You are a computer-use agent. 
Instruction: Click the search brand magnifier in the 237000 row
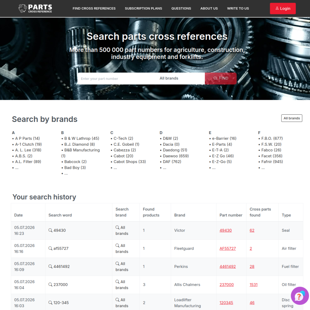tap(117, 281)
